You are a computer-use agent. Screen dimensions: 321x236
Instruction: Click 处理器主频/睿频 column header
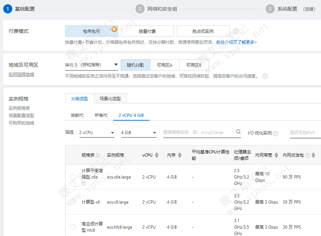coord(242,155)
